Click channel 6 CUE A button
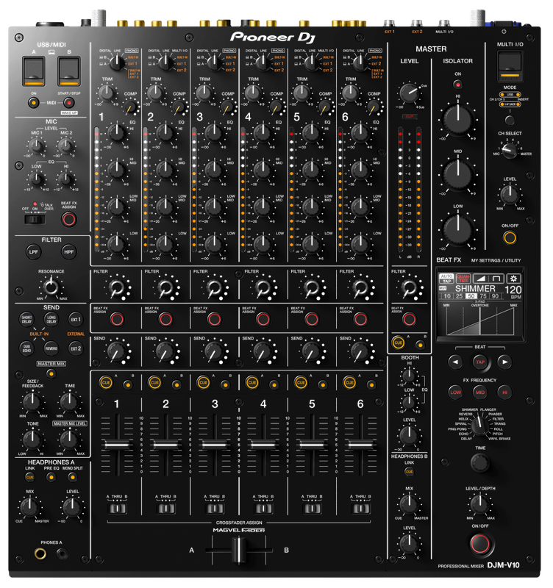553x588 pixels. [349, 383]
